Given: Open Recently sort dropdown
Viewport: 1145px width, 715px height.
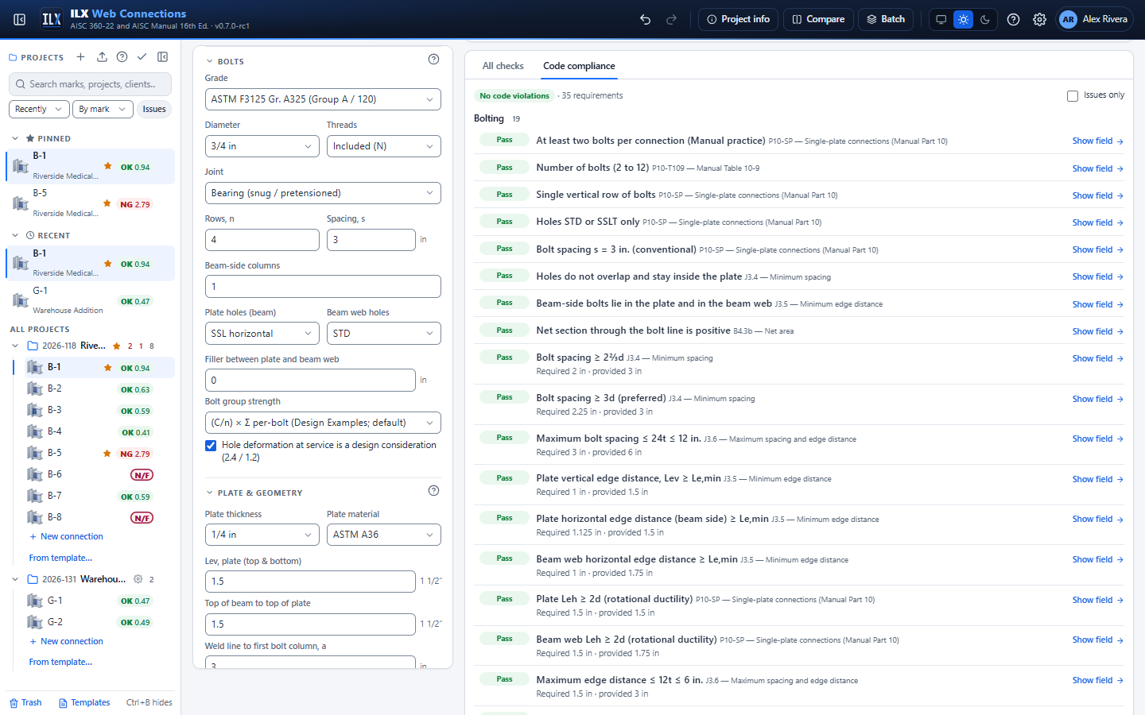Looking at the screenshot, I should click(39, 109).
